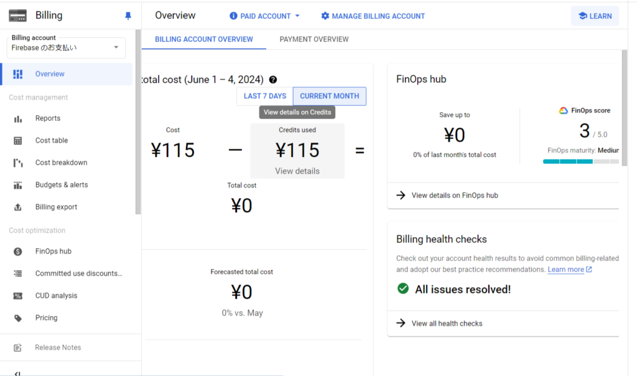Image resolution: width=637 pixels, height=376 pixels.
Task: Click View details under Credits used
Action: (x=297, y=171)
